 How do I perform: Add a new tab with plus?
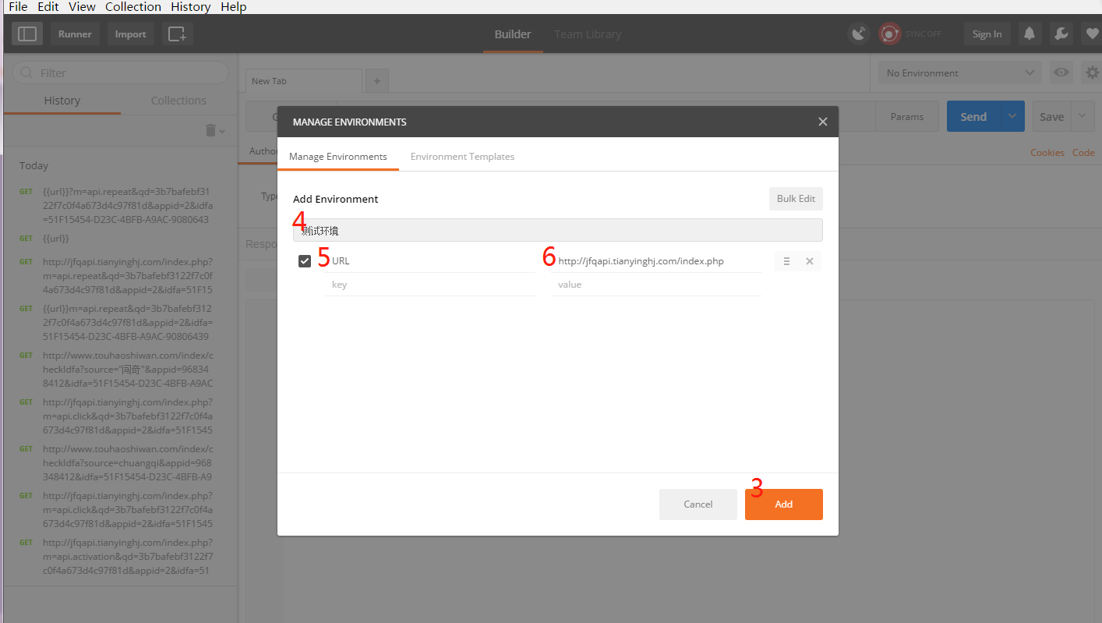click(376, 80)
